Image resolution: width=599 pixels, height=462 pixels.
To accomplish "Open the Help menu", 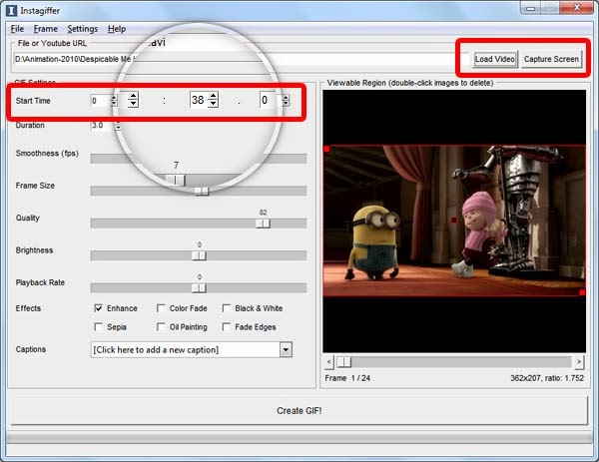I will 117,29.
